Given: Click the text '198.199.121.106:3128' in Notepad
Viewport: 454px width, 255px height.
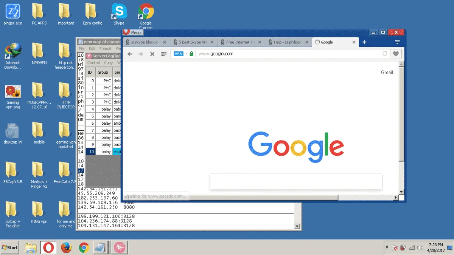Looking at the screenshot, I should click(x=106, y=216).
